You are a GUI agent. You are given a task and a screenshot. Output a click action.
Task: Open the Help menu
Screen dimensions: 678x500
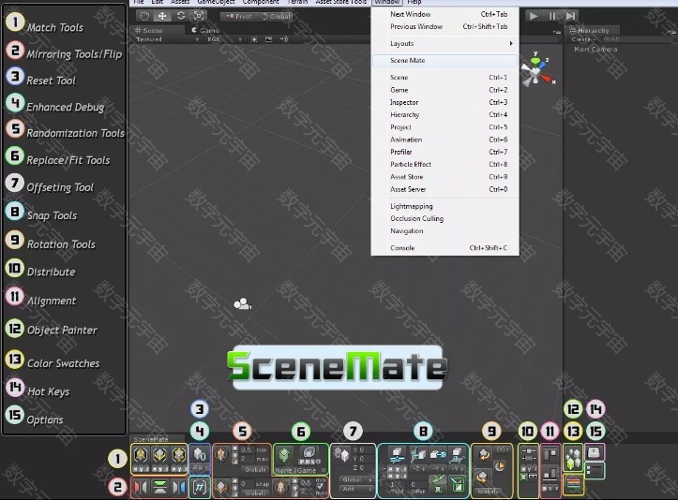[414, 2]
